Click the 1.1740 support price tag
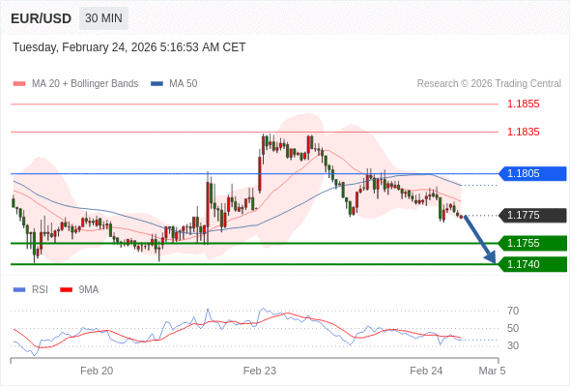The image size is (570, 387). pyautogui.click(x=531, y=264)
